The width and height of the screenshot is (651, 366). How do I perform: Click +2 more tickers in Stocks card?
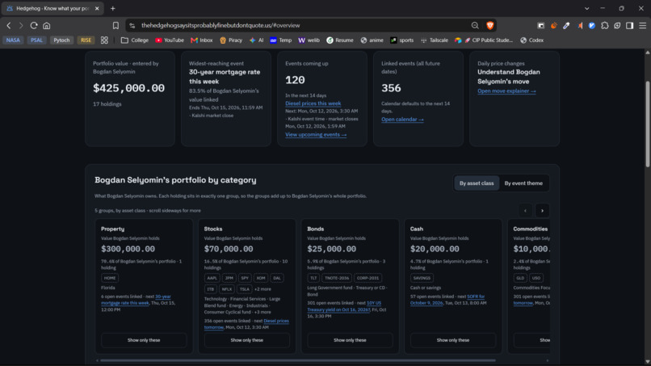click(x=262, y=289)
